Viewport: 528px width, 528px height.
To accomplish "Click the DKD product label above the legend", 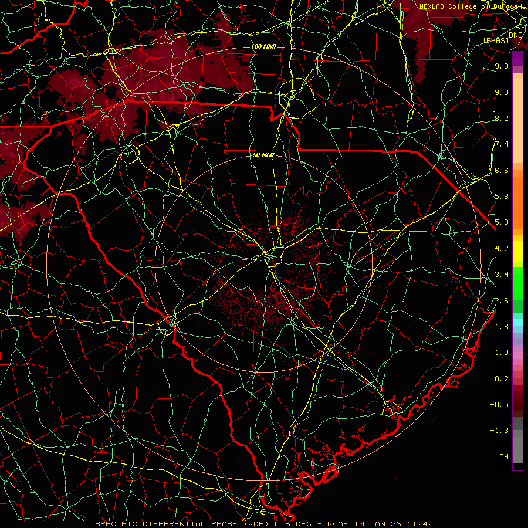I will (516, 35).
